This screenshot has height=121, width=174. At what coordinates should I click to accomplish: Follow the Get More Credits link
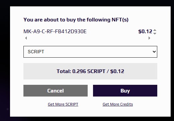pos(118,104)
